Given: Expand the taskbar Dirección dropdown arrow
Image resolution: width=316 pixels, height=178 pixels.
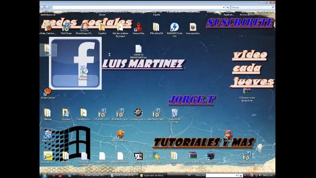Looking at the screenshot, I should click(x=237, y=176).
